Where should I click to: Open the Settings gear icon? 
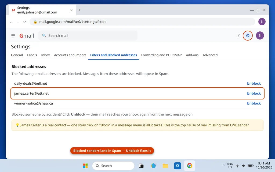(248, 36)
